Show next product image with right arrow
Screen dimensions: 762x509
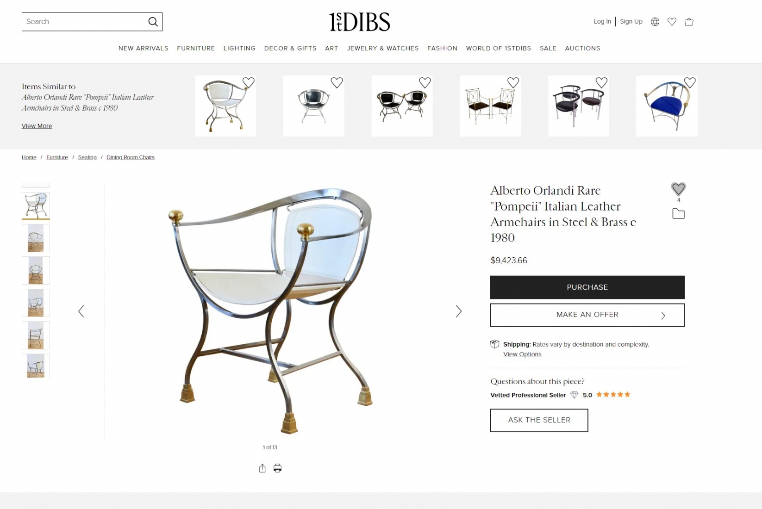pyautogui.click(x=458, y=311)
